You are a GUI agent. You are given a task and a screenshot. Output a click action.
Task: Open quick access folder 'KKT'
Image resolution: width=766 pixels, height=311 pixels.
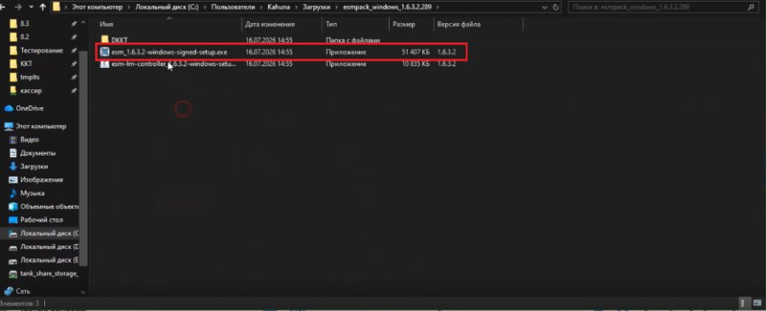coord(26,64)
